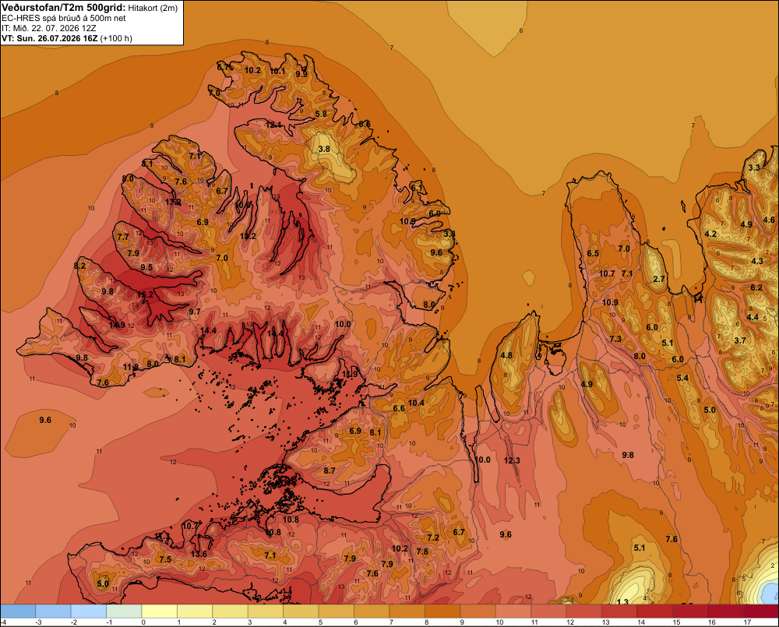This screenshot has width=779, height=627.
Task: Click the 15.2 temperature value
Action: pyautogui.click(x=145, y=294)
